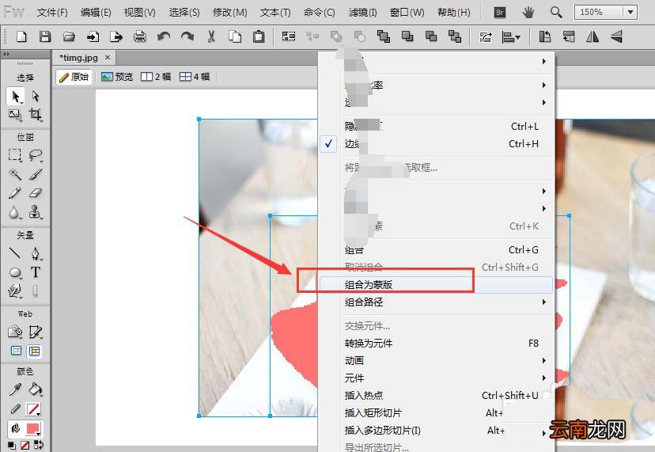Open Adobe Bridge with Br icon
The height and width of the screenshot is (452, 655).
click(500, 13)
